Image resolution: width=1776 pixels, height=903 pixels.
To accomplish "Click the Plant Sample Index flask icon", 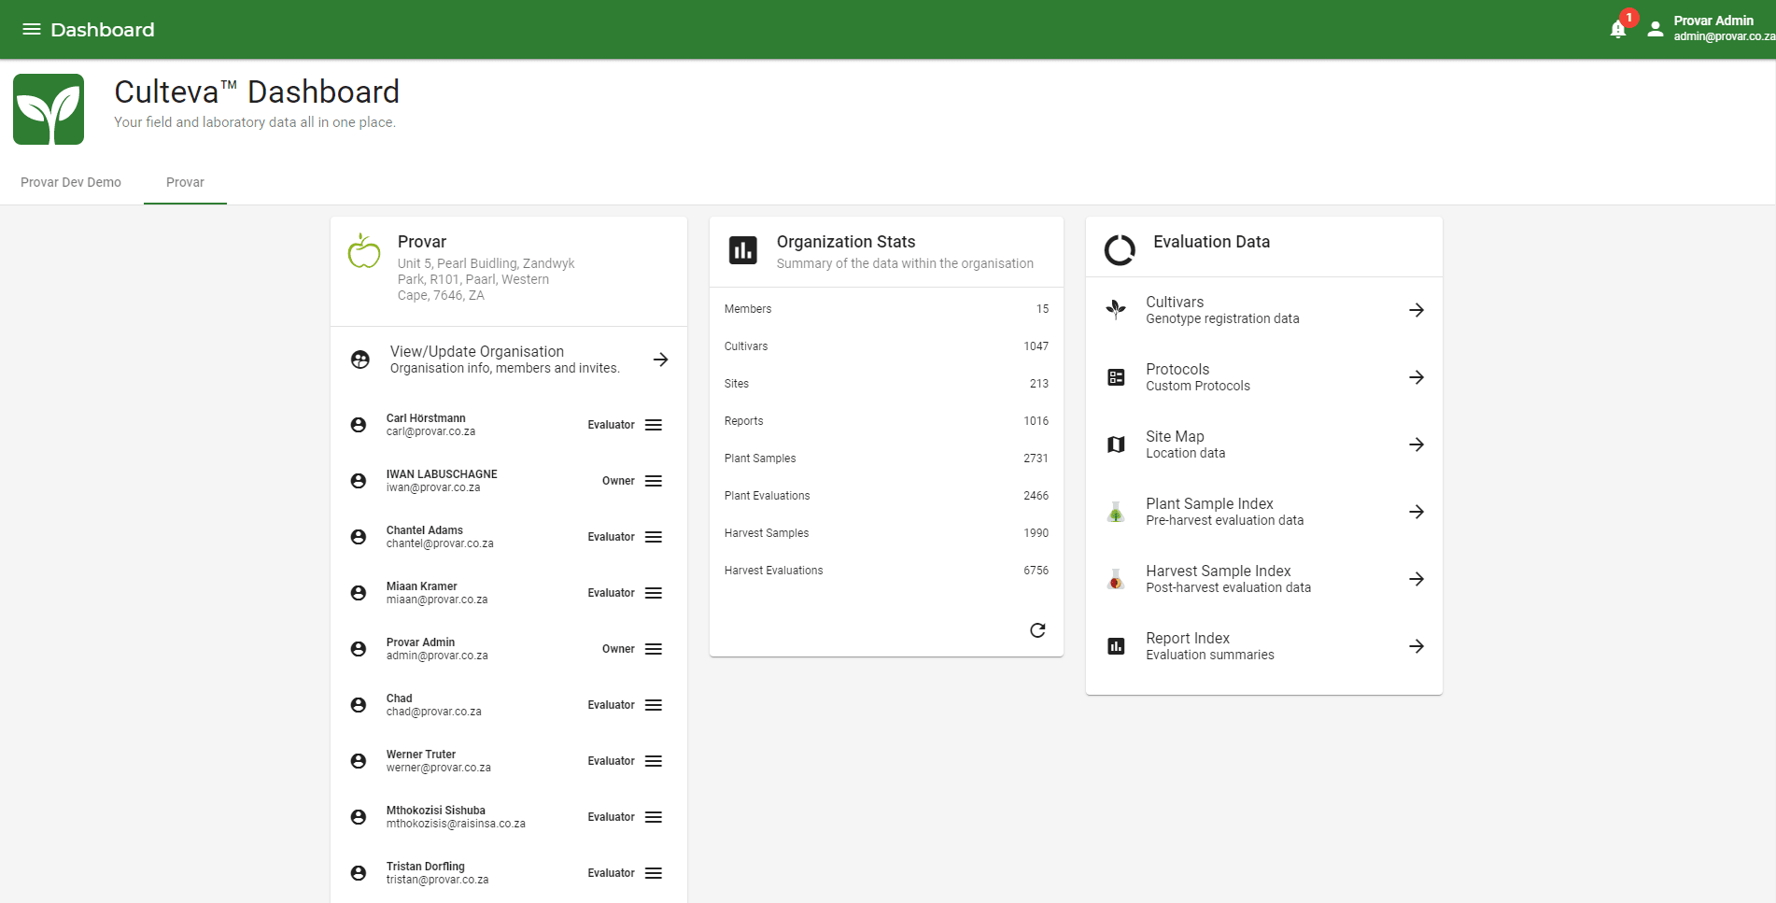I will [x=1116, y=512].
